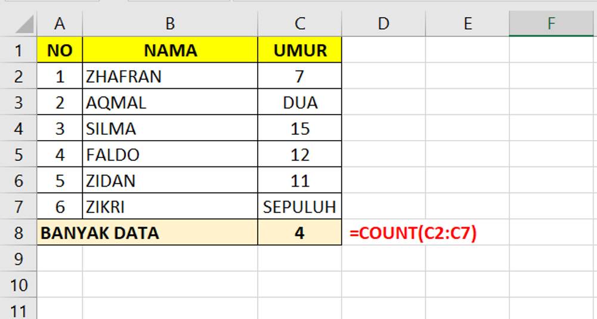The image size is (597, 319).
Task: Select column C header
Action: pyautogui.click(x=299, y=24)
